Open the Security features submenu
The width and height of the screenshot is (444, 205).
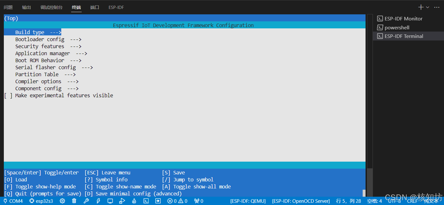tap(48, 46)
